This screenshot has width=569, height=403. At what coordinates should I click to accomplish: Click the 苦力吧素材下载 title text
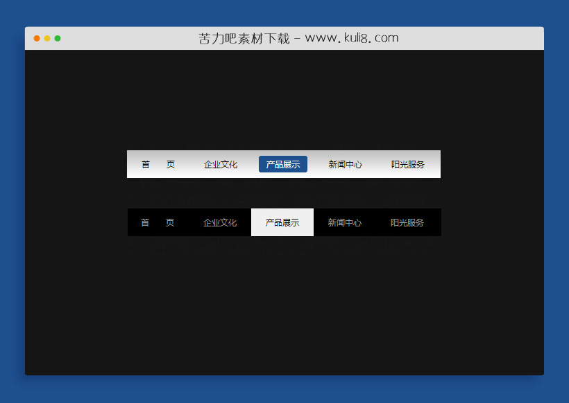[243, 39]
